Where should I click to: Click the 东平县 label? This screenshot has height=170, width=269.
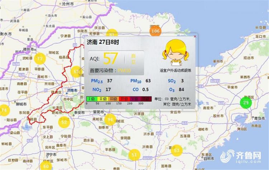tap(48, 127)
